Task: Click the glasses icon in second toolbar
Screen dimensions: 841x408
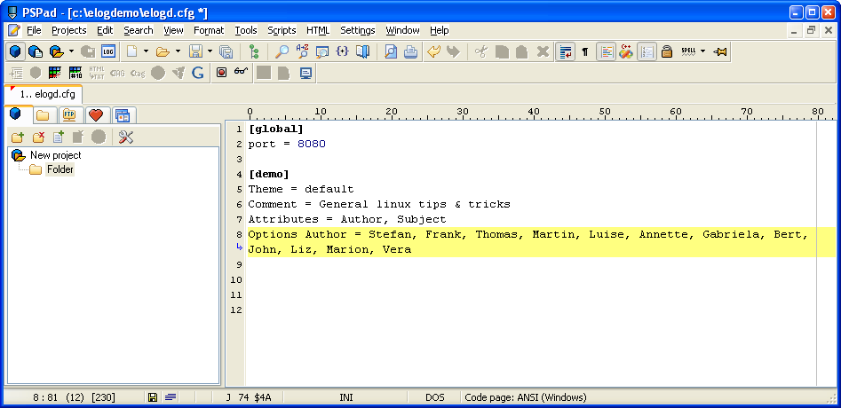Action: [x=242, y=71]
